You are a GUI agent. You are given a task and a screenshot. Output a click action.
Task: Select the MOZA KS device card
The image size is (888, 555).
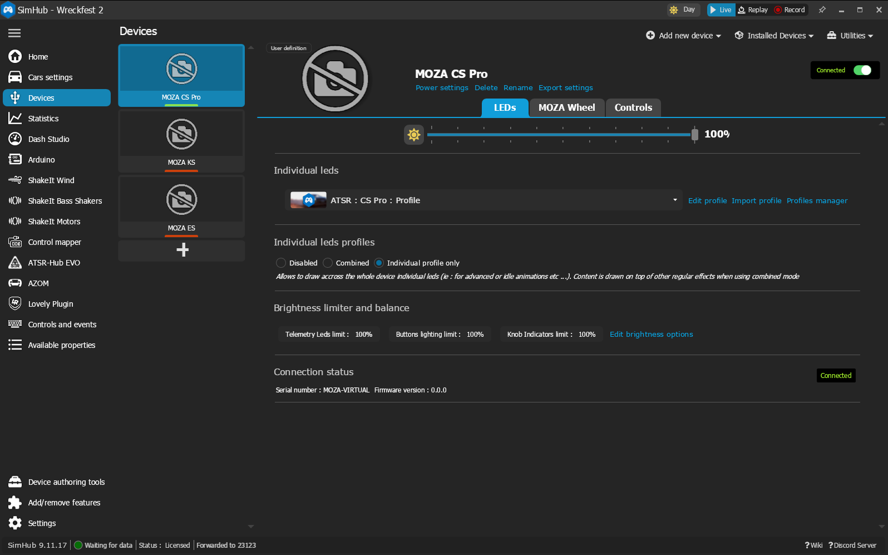click(x=181, y=141)
